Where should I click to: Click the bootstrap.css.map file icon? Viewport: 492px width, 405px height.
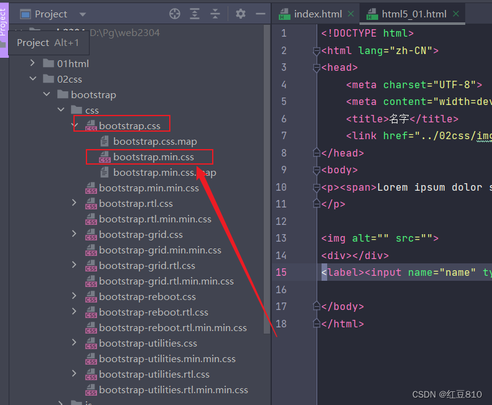coord(104,142)
